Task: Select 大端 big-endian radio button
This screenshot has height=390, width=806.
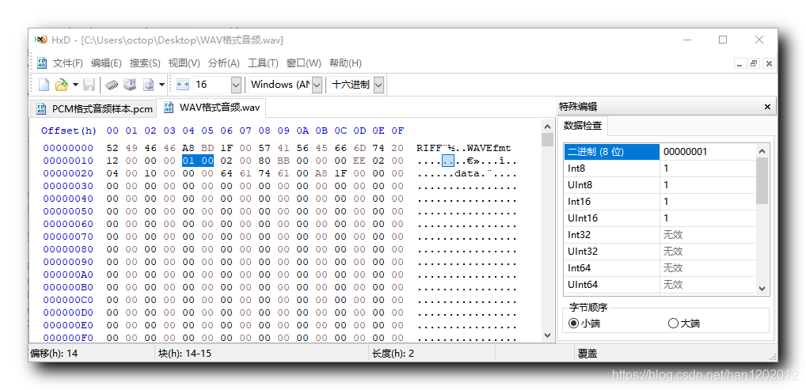Action: click(x=683, y=324)
